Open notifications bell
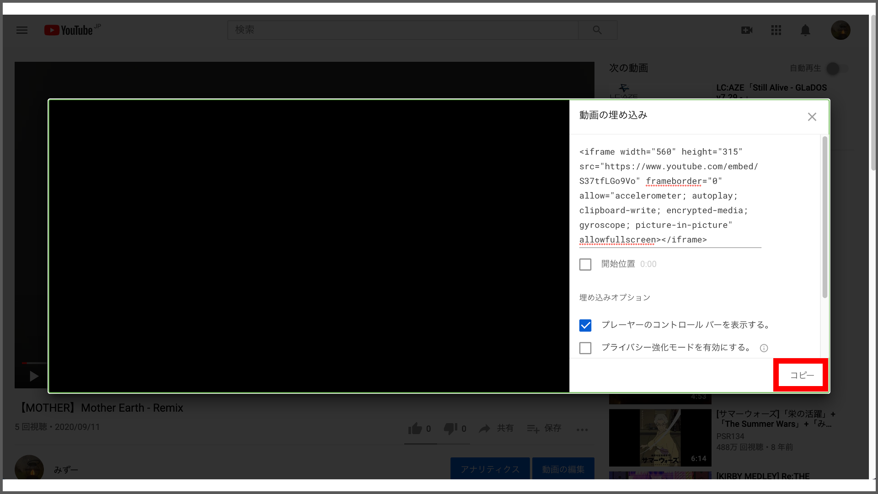 pyautogui.click(x=805, y=30)
